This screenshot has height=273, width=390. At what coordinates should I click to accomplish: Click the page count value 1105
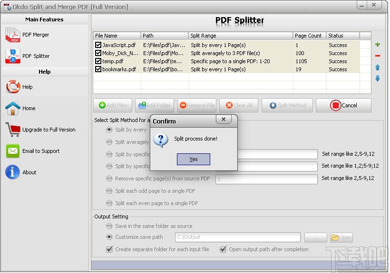click(x=301, y=61)
